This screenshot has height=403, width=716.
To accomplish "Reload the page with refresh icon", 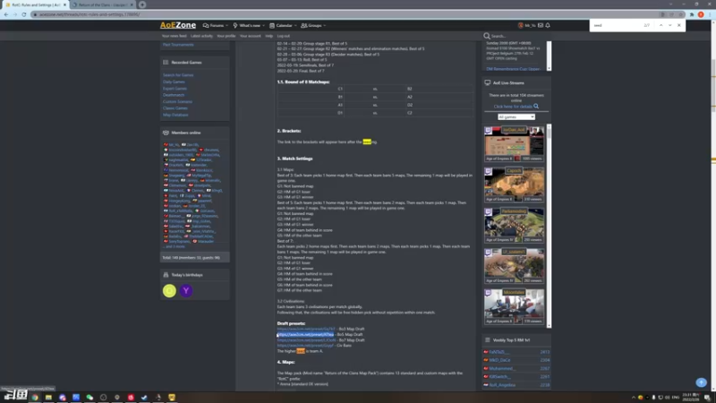I will pyautogui.click(x=24, y=14).
